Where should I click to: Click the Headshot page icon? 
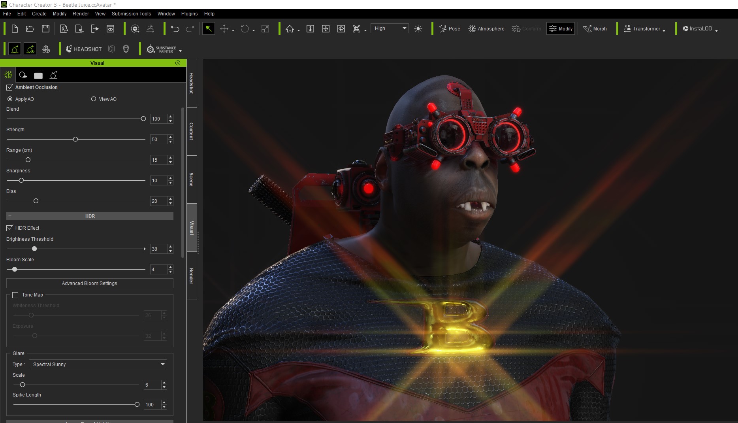(x=111, y=49)
